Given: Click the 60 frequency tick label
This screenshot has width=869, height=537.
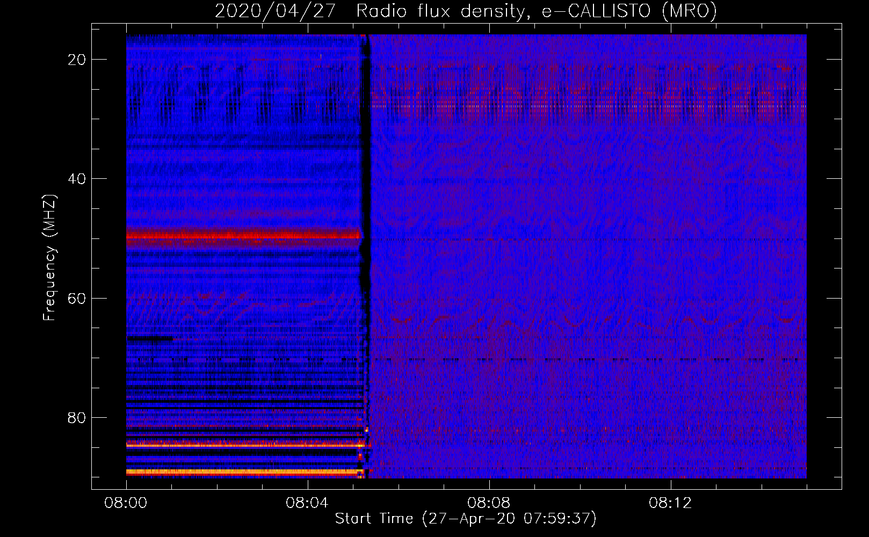Looking at the screenshot, I should coord(77,298).
